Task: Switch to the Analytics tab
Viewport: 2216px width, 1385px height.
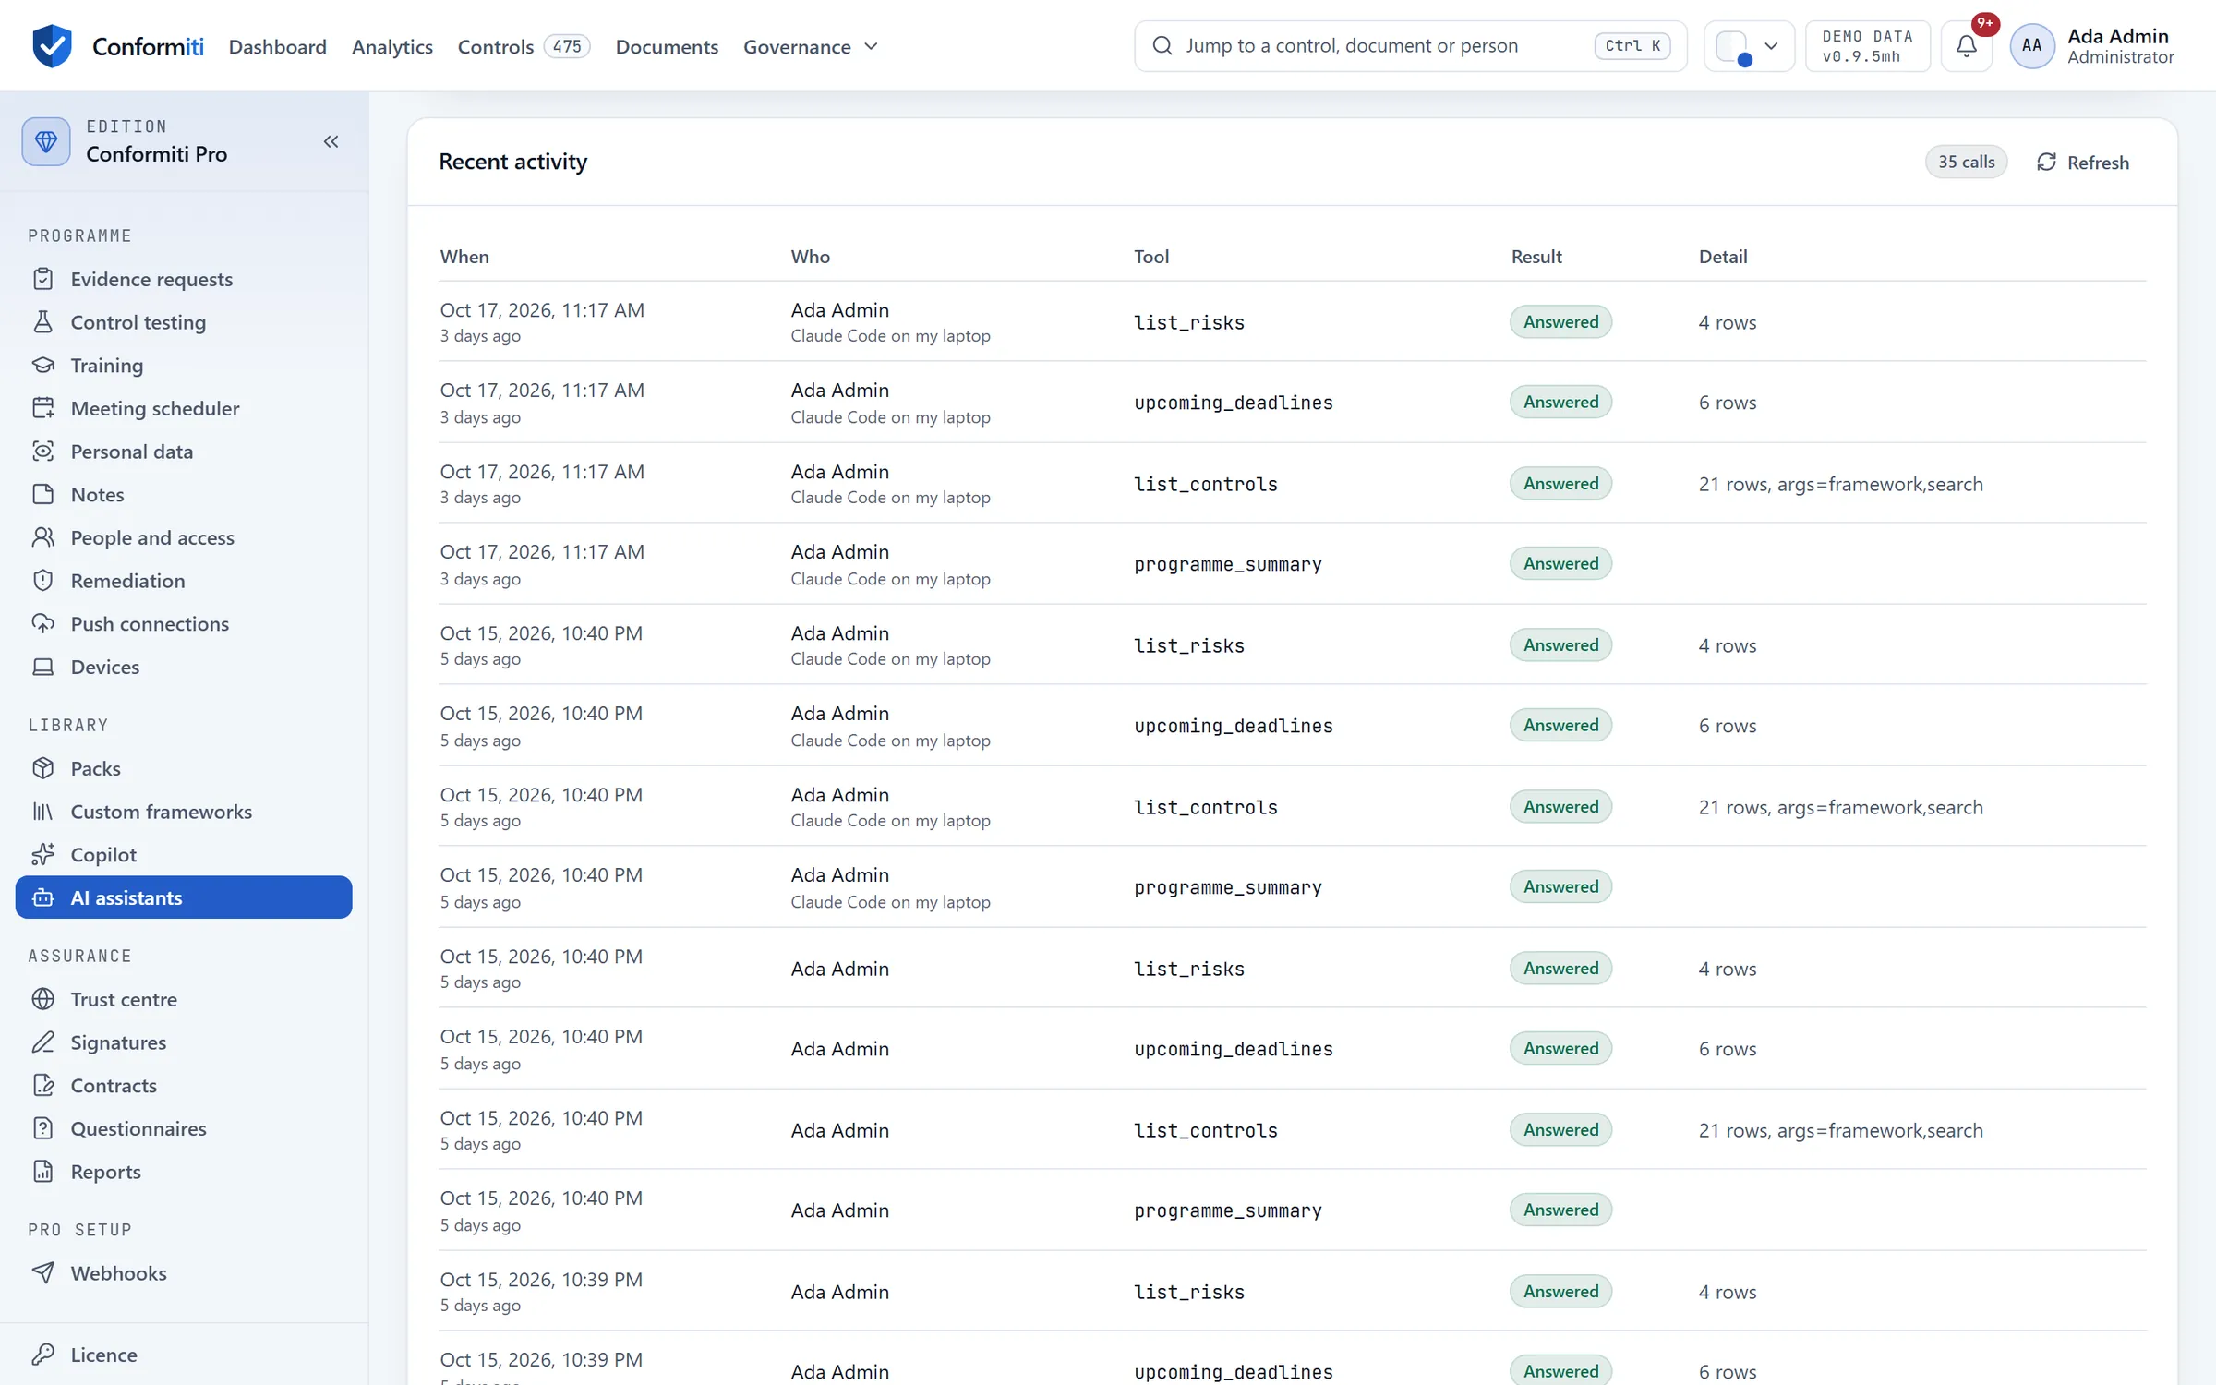Action: [x=391, y=46]
